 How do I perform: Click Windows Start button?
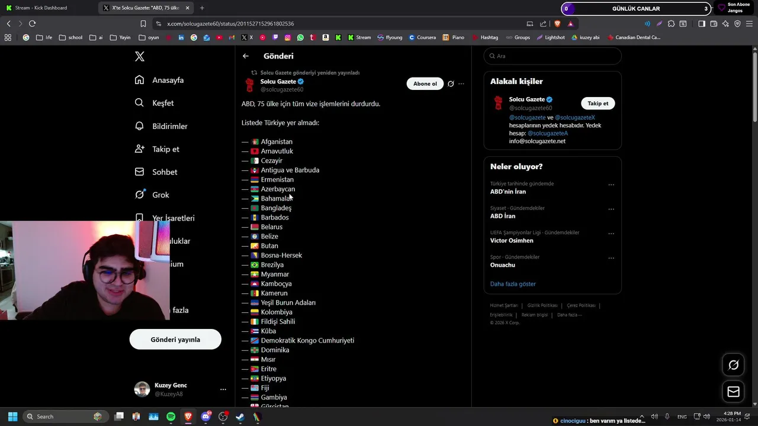tap(12, 417)
